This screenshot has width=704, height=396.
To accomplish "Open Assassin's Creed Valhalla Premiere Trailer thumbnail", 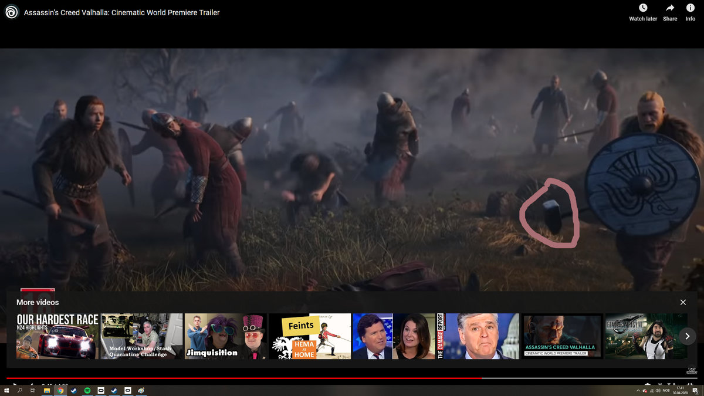I will point(562,336).
